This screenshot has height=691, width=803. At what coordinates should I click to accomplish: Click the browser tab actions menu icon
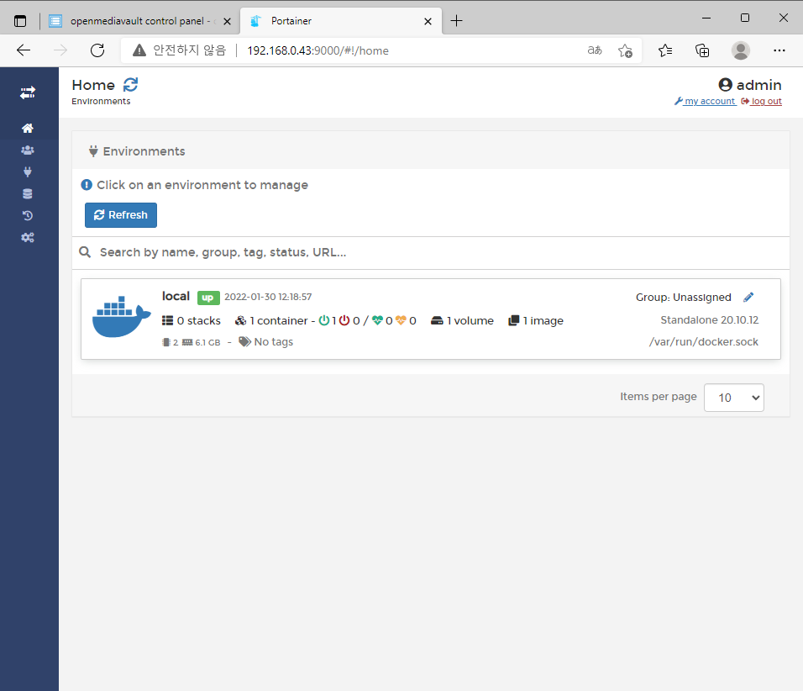[20, 21]
